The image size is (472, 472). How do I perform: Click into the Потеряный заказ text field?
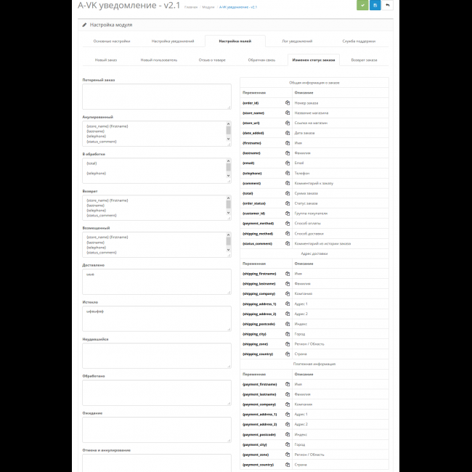point(156,97)
